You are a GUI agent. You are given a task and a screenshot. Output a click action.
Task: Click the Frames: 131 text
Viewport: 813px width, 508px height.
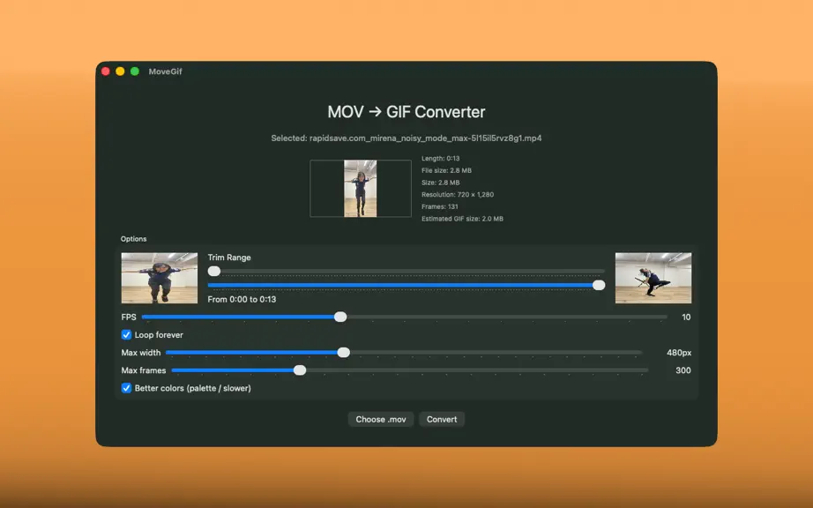[440, 206]
